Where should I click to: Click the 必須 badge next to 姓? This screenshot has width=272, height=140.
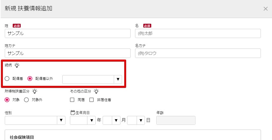pyautogui.click(x=17, y=26)
